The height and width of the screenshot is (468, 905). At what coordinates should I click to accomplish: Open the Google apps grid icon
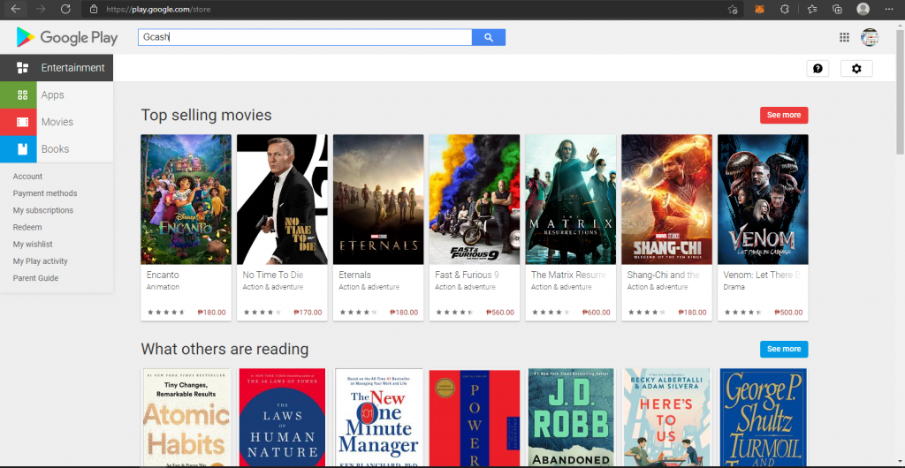tap(844, 37)
